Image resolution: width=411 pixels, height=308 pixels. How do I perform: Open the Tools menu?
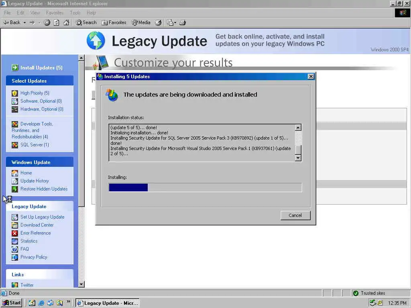(x=75, y=12)
